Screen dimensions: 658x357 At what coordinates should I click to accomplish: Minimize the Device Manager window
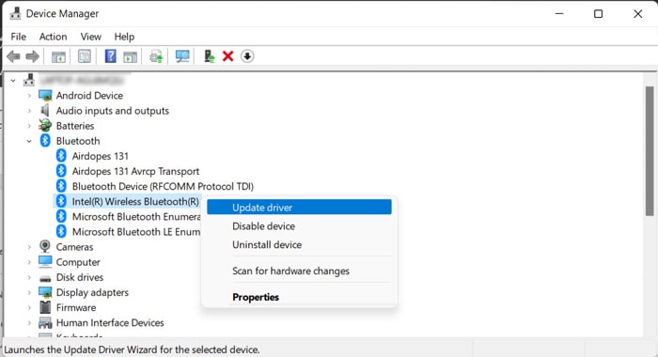[x=559, y=13]
